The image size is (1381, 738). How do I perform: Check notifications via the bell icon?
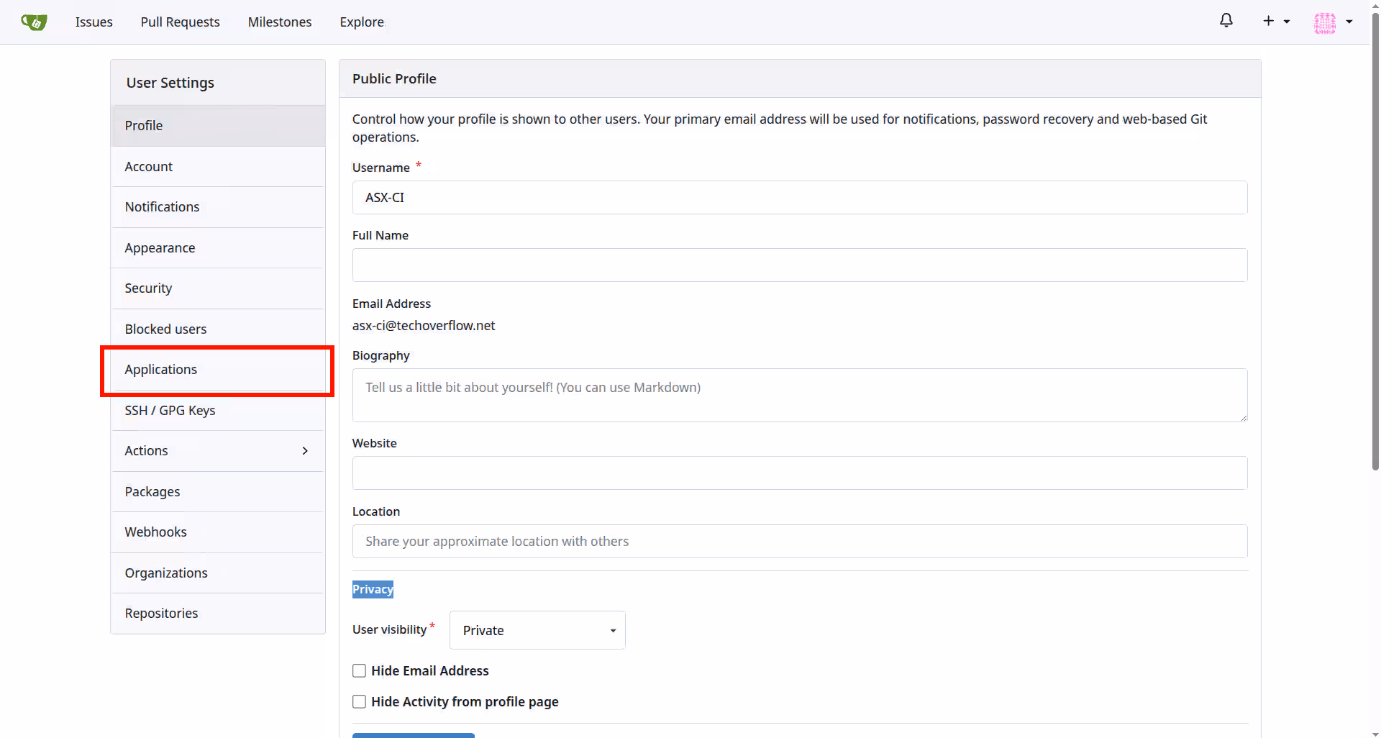click(x=1226, y=20)
